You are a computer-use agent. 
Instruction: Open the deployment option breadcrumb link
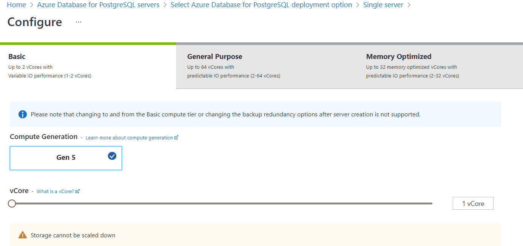(x=261, y=5)
